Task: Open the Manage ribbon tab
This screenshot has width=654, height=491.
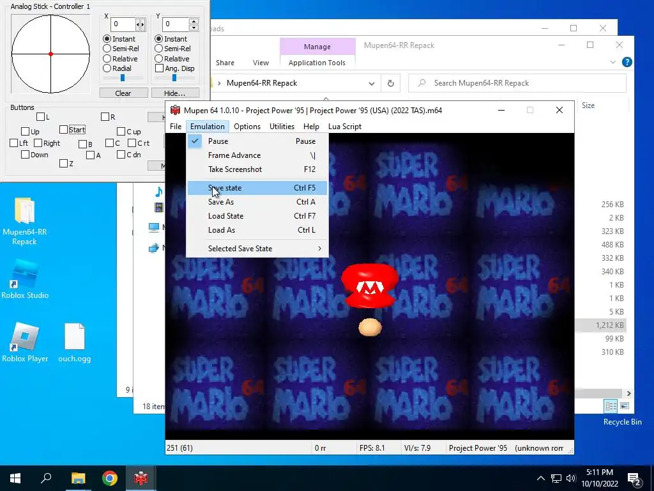Action: (317, 47)
